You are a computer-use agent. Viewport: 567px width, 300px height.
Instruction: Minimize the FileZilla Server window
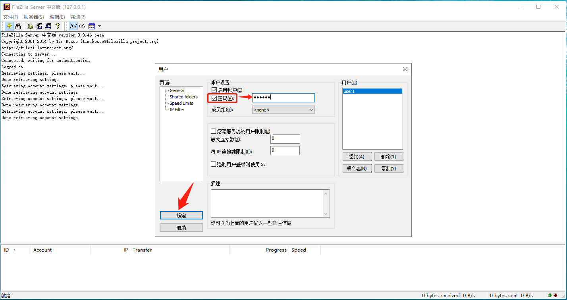(520, 7)
